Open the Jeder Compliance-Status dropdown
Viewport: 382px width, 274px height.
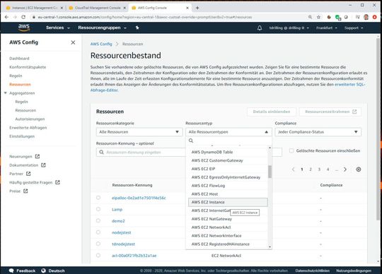pos(318,132)
